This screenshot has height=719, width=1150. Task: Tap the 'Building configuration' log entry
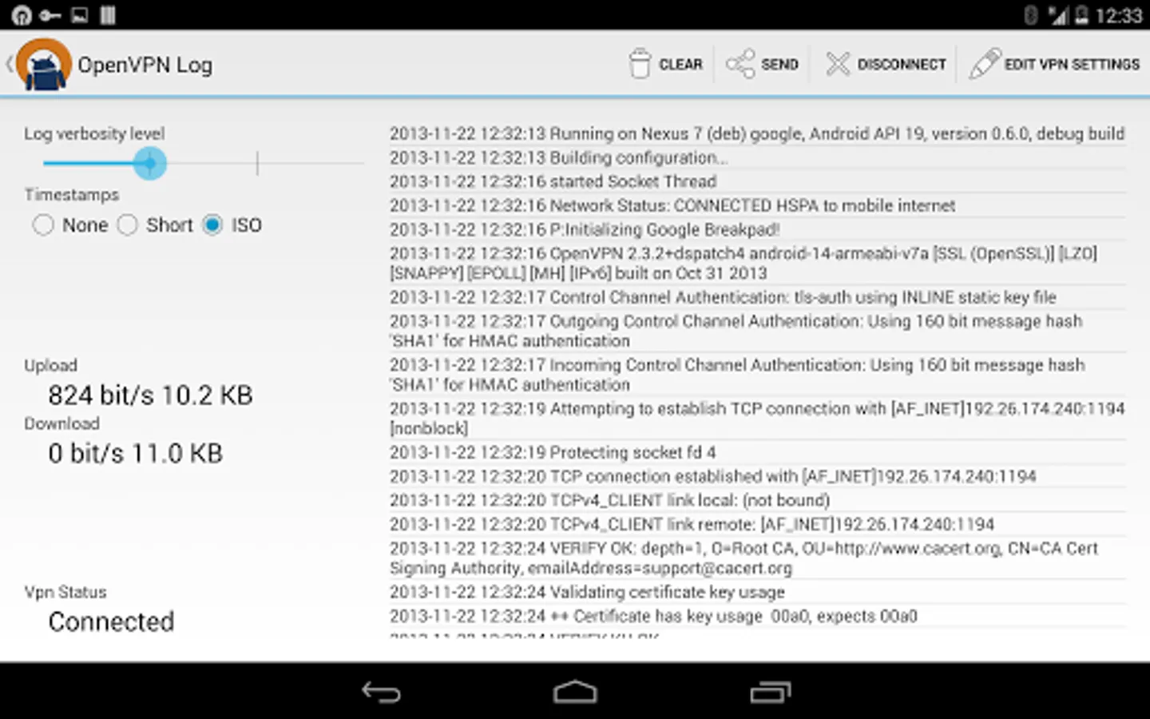point(757,157)
